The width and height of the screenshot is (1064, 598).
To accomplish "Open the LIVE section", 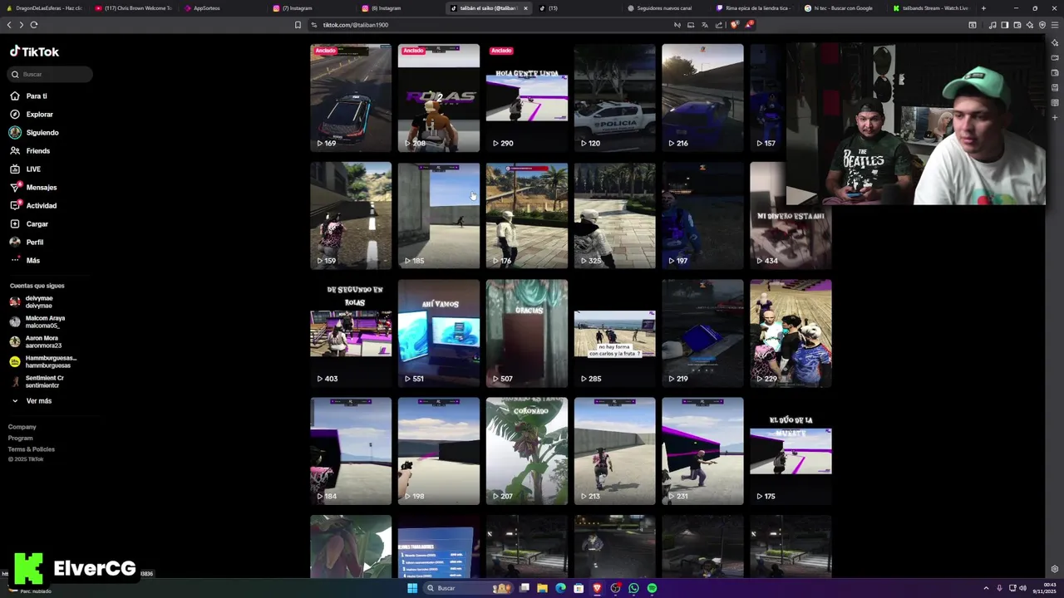I will 25,169.
